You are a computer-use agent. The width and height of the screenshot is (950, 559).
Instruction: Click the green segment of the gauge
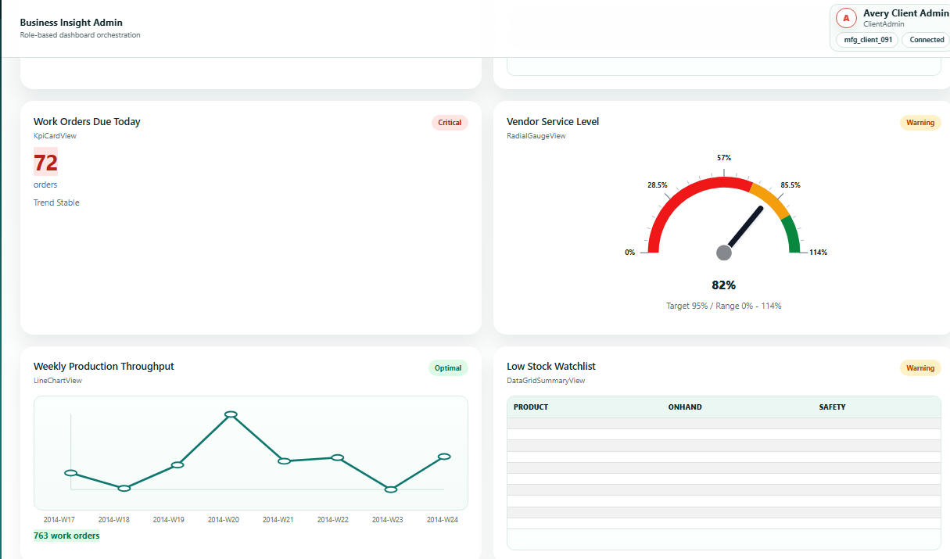pyautogui.click(x=792, y=235)
